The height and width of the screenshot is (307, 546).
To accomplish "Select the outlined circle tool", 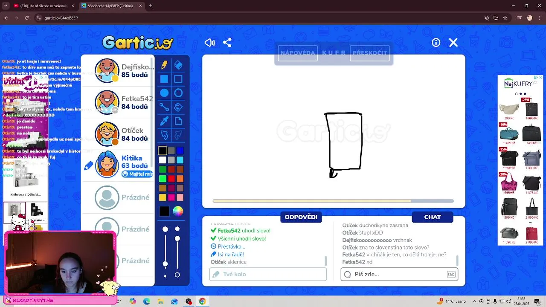I will 178,93.
